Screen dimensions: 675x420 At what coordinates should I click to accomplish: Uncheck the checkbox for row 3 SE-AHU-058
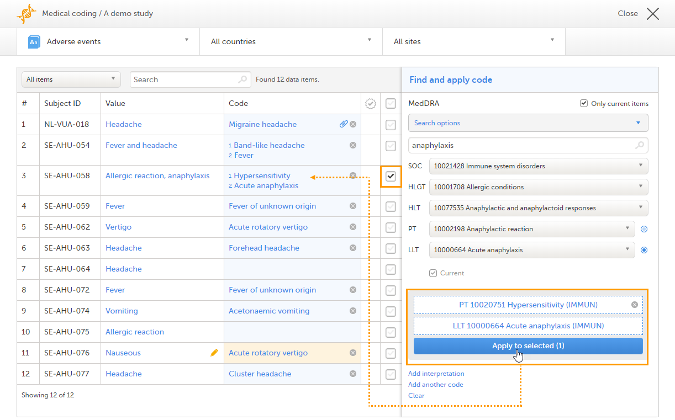point(391,177)
